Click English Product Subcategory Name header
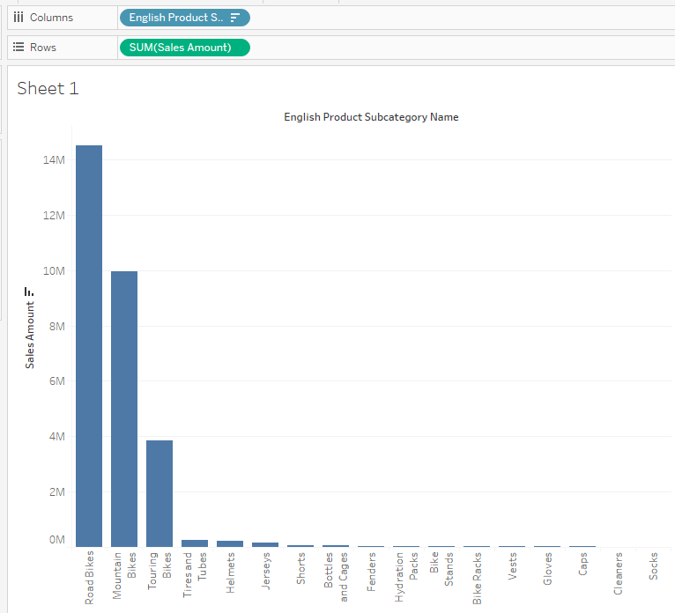675x613 pixels. click(371, 117)
